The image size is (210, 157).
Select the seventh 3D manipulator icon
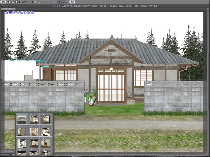[29, 12]
